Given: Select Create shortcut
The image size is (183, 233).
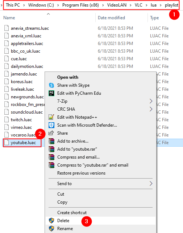Looking at the screenshot, I should click(100, 213).
